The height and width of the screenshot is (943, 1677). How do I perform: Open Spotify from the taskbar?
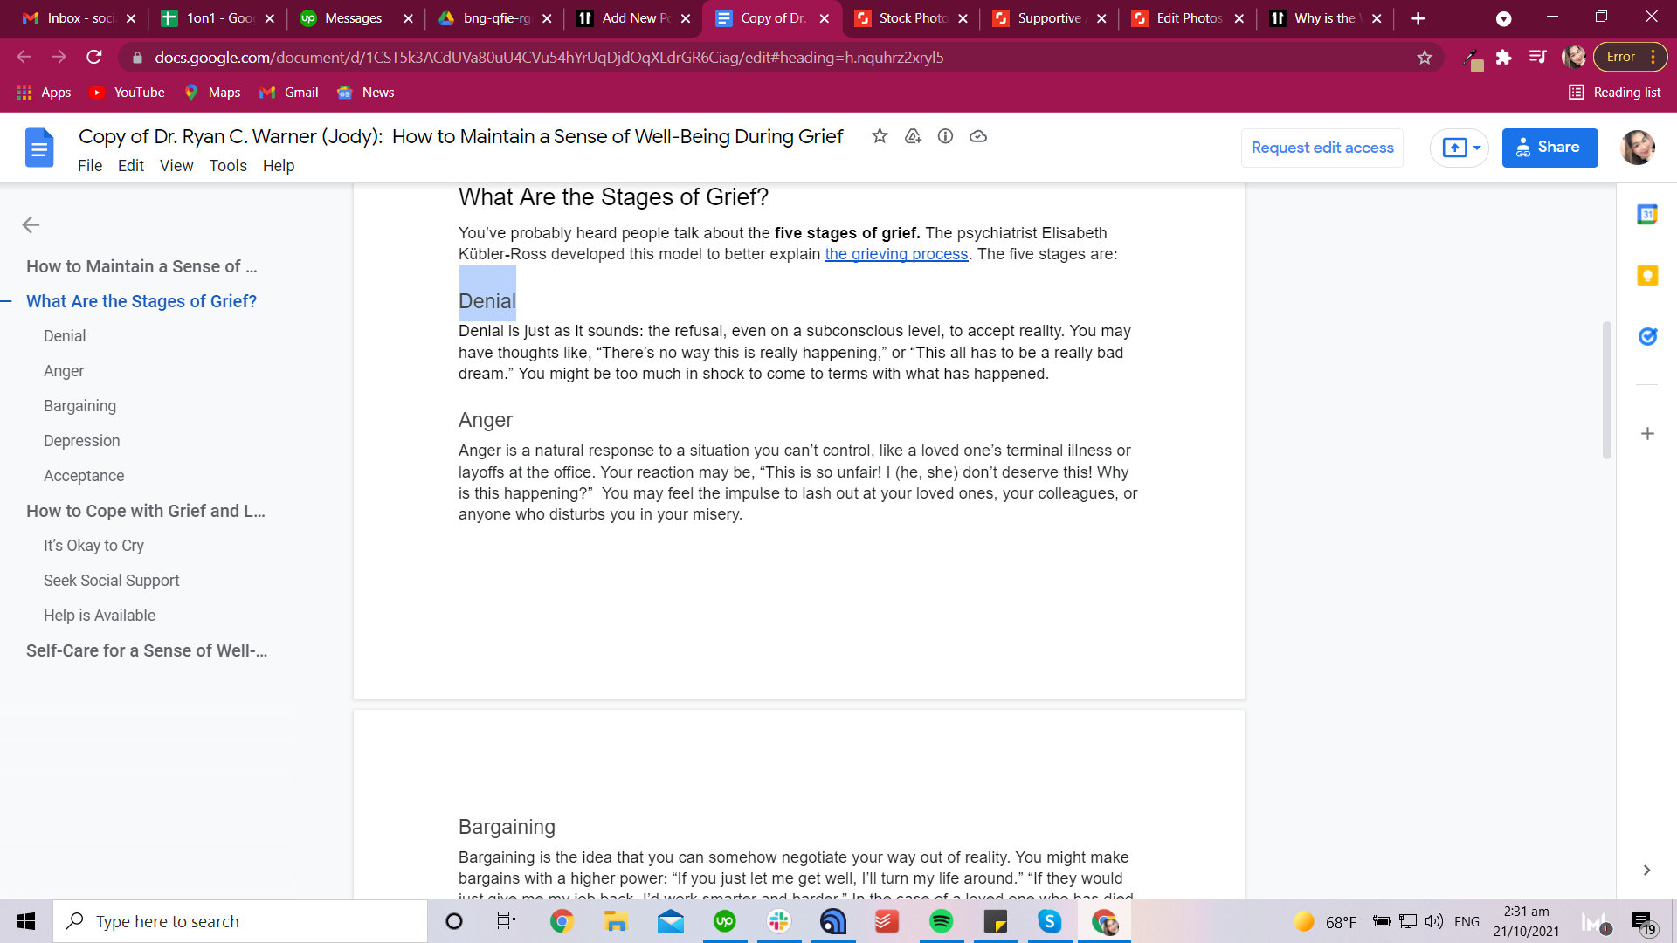[941, 921]
